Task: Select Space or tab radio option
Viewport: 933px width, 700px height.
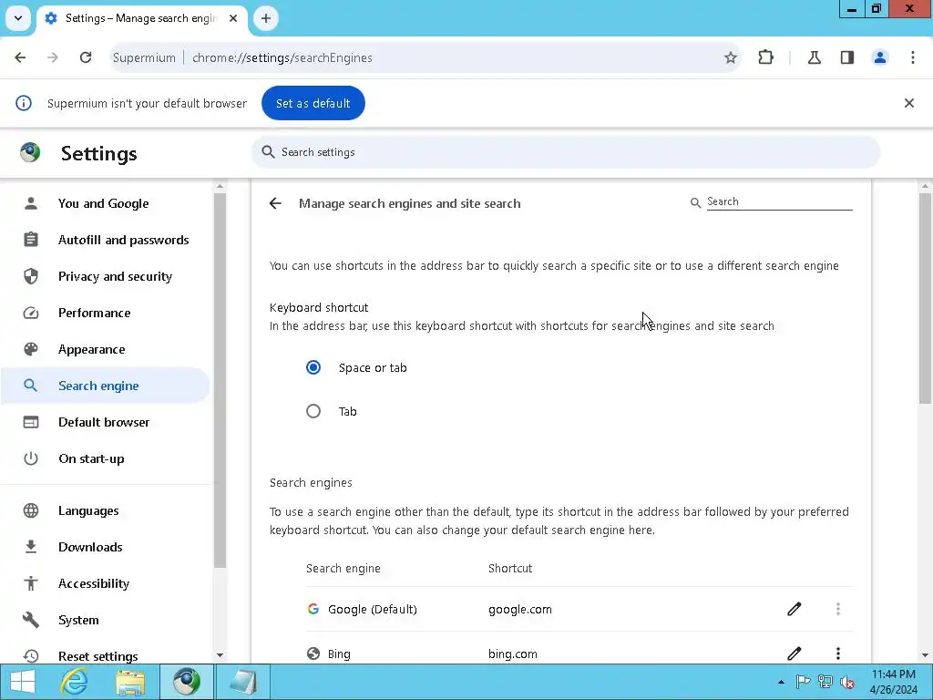Action: [313, 368]
